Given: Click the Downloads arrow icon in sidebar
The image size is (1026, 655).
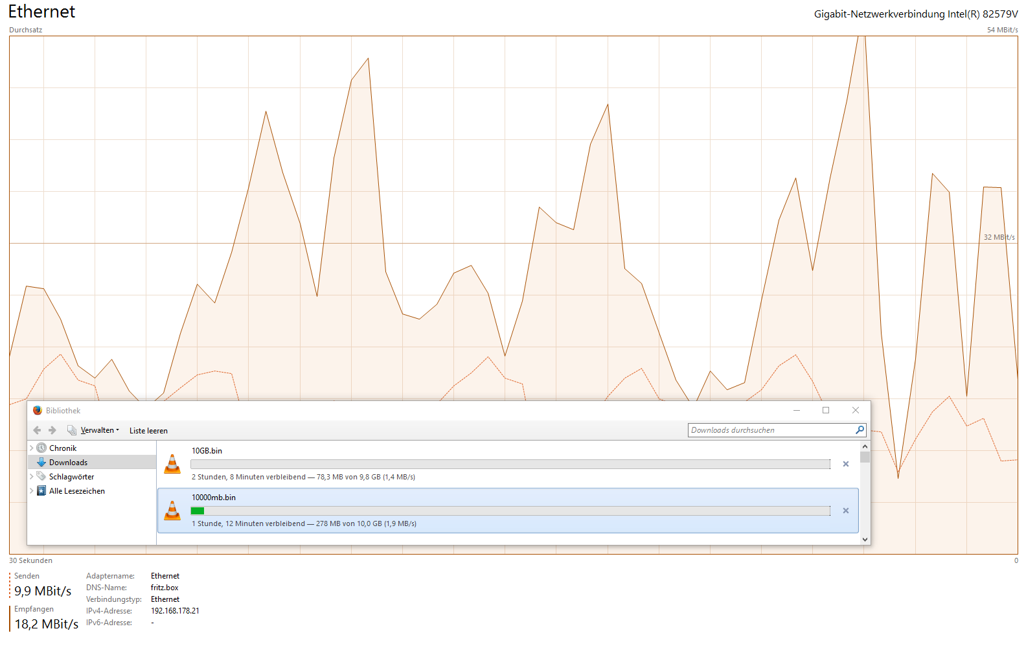Looking at the screenshot, I should 41,462.
